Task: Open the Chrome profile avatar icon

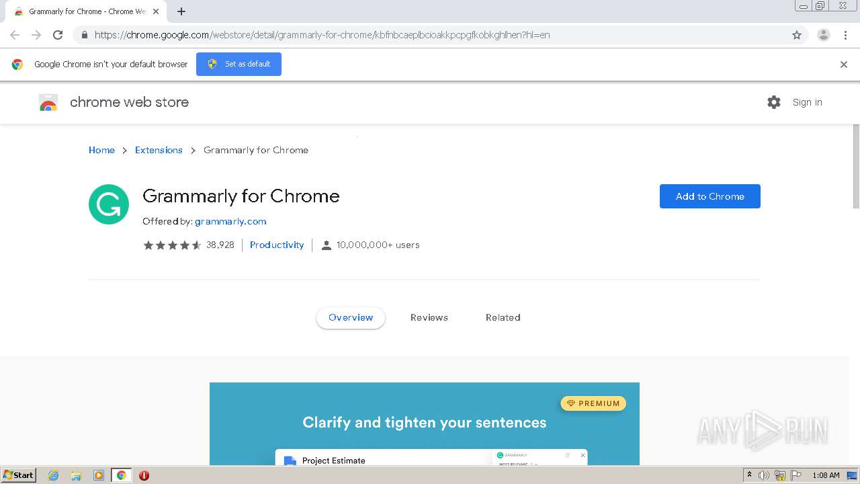Action: point(823,35)
